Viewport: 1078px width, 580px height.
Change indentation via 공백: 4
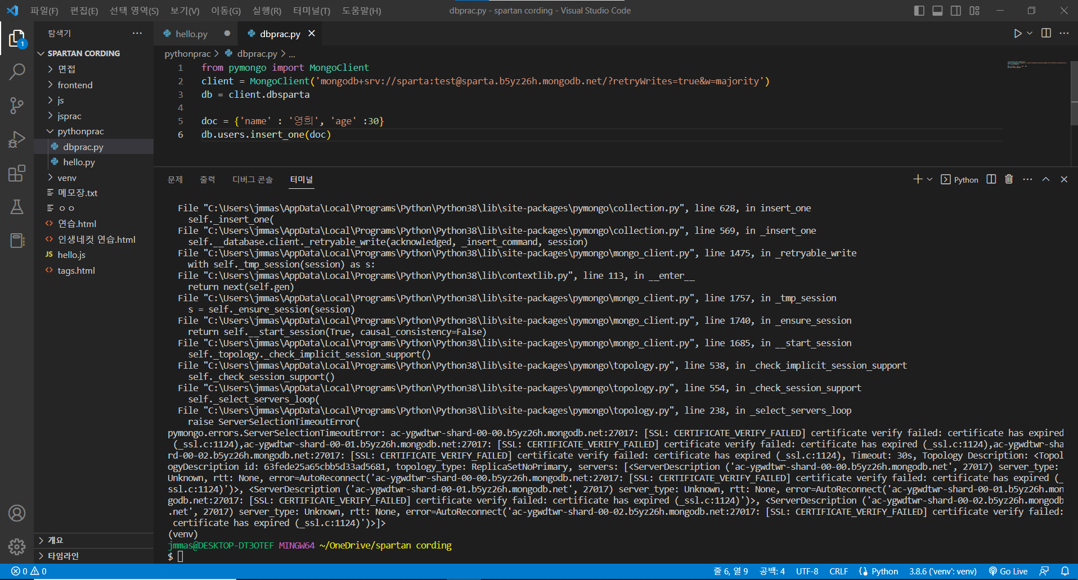click(x=772, y=571)
